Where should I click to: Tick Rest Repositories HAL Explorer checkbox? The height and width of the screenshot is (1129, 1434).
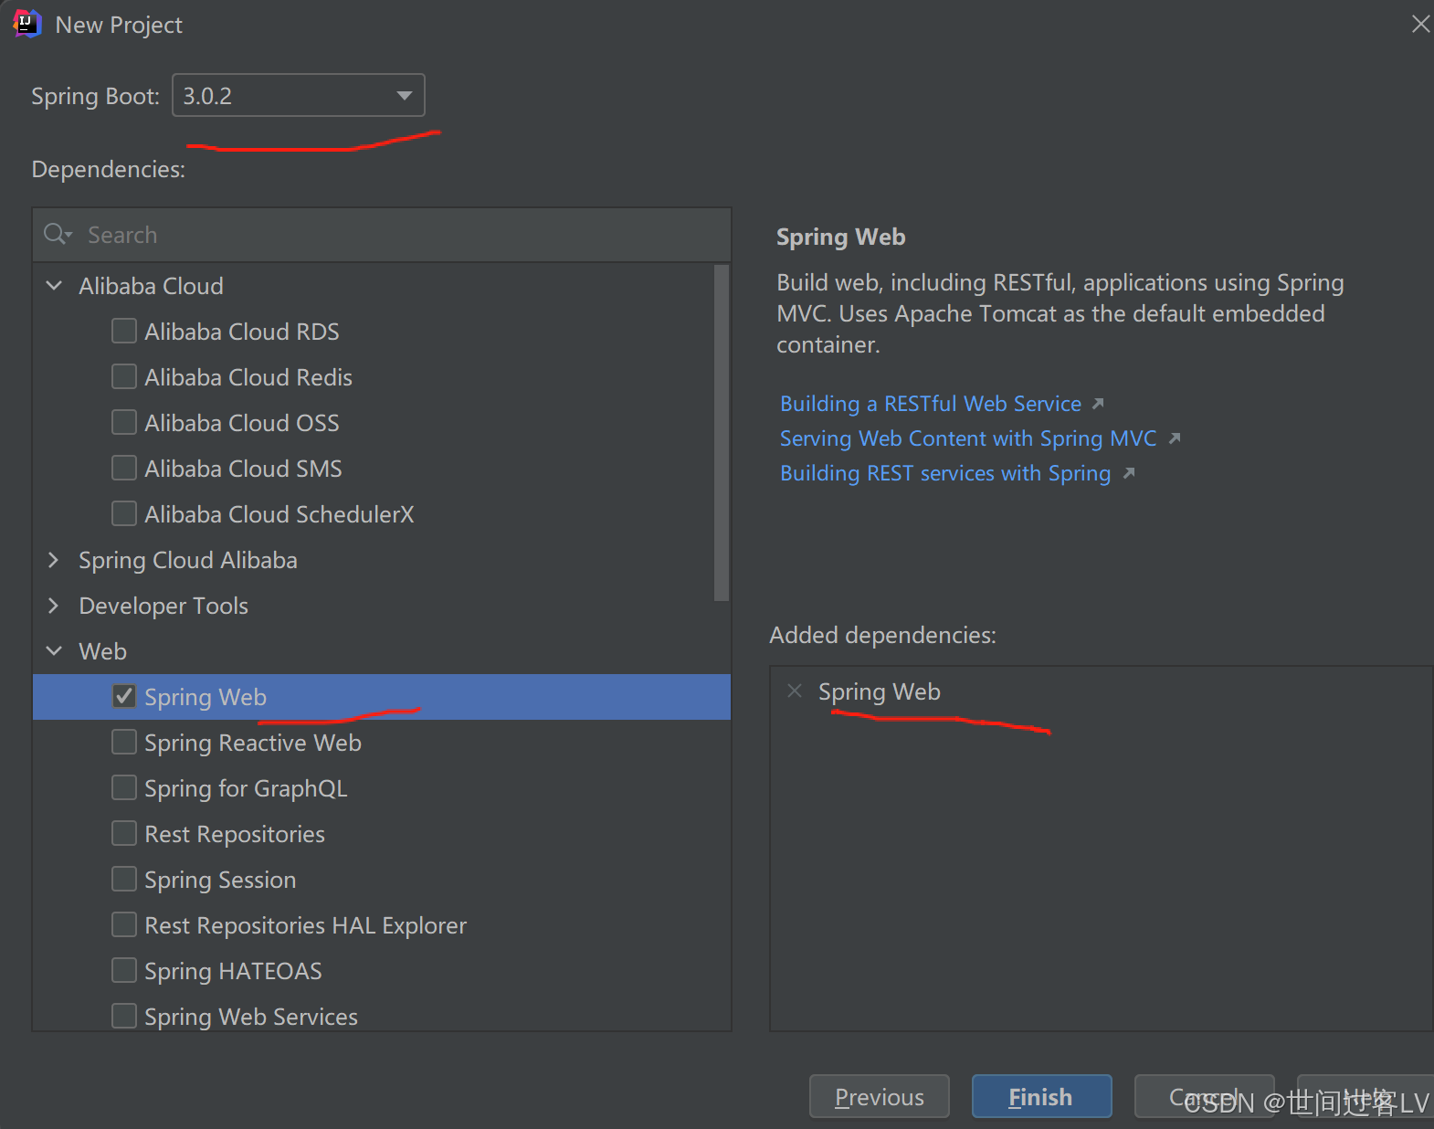(x=124, y=924)
